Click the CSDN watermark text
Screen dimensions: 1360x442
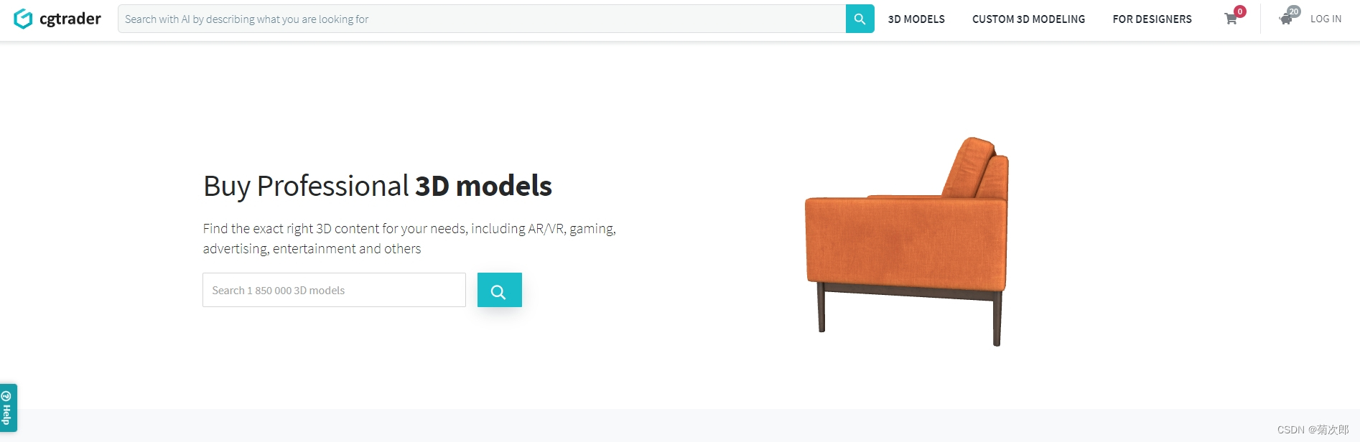point(1313,430)
